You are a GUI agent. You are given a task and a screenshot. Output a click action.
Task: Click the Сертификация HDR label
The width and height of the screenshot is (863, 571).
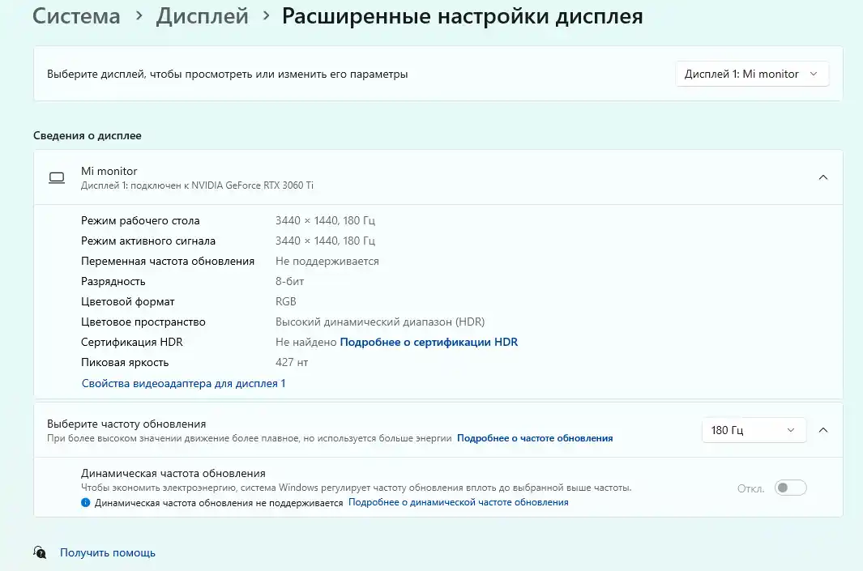(x=132, y=342)
